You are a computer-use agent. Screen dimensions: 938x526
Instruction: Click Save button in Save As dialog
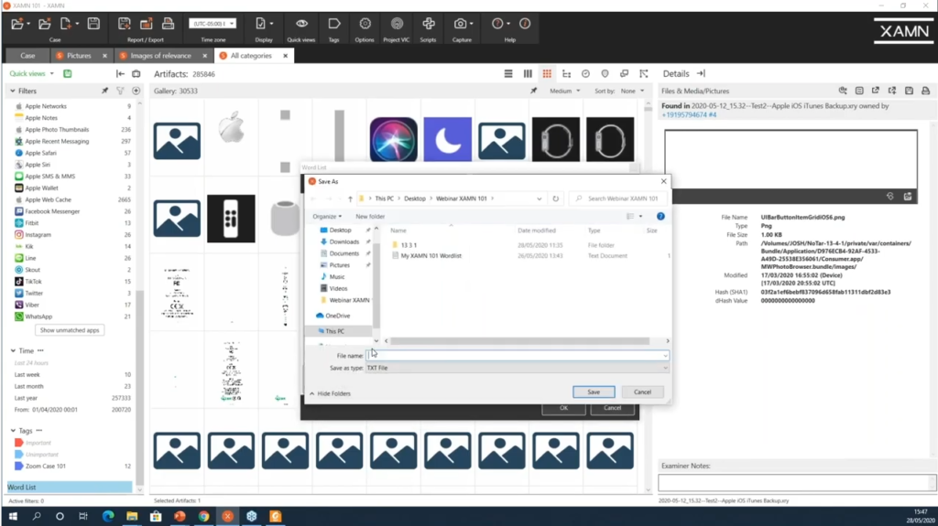[x=594, y=392]
